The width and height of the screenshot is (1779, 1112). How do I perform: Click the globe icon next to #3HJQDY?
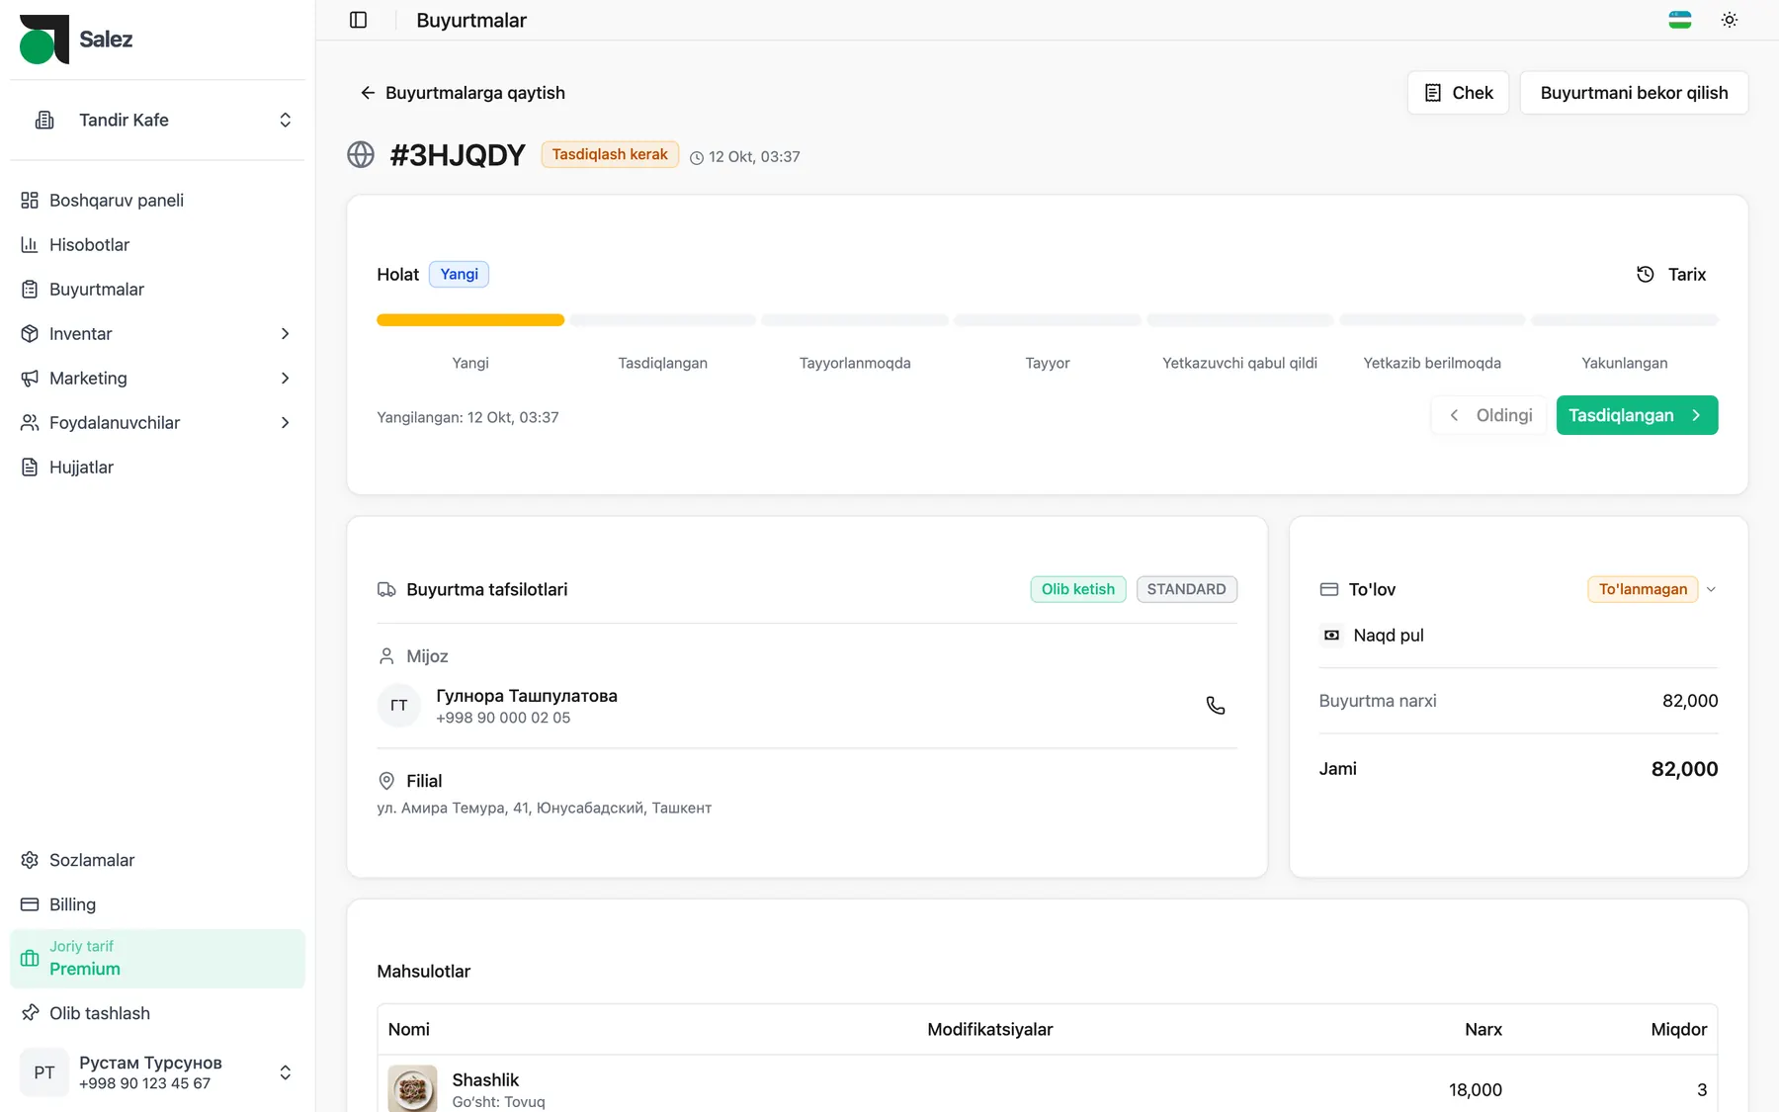361,155
